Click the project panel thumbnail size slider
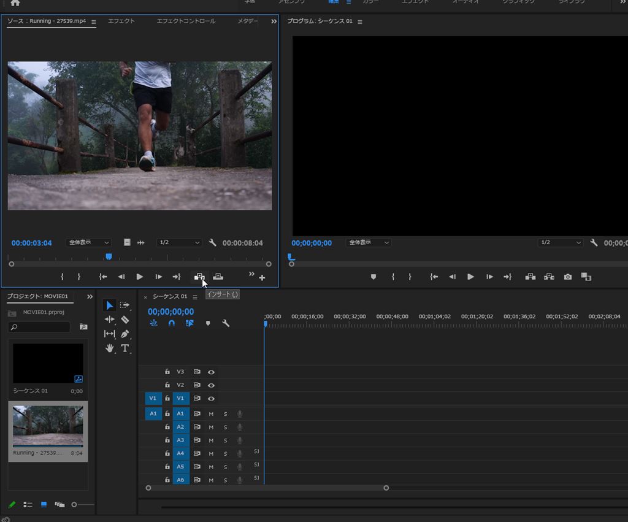 tap(75, 504)
